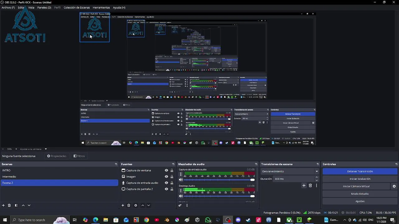The image size is (399, 224).
Task: Zoom out preview with minus icon
Action: coord(2,149)
